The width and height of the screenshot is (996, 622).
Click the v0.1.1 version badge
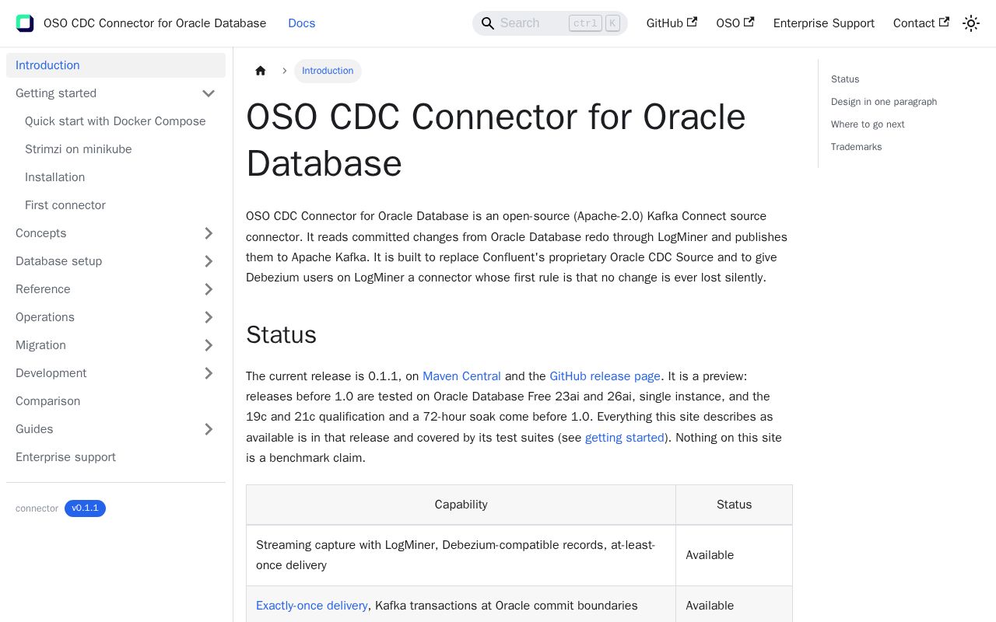point(85,508)
